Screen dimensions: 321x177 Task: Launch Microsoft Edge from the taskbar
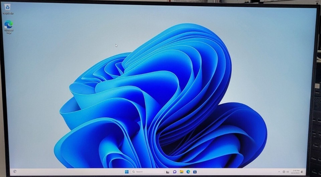[188, 172]
